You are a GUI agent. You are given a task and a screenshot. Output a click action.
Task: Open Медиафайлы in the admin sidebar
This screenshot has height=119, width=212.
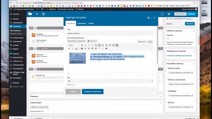click(18, 23)
